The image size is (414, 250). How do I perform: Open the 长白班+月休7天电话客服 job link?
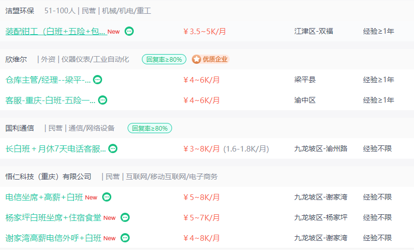click(56, 149)
